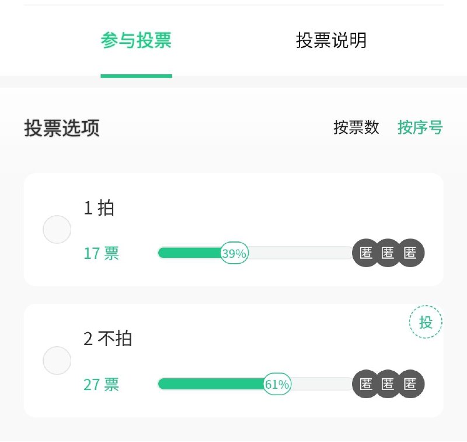Select the radio button for option "2 不拍"
The width and height of the screenshot is (467, 442).
57,361
